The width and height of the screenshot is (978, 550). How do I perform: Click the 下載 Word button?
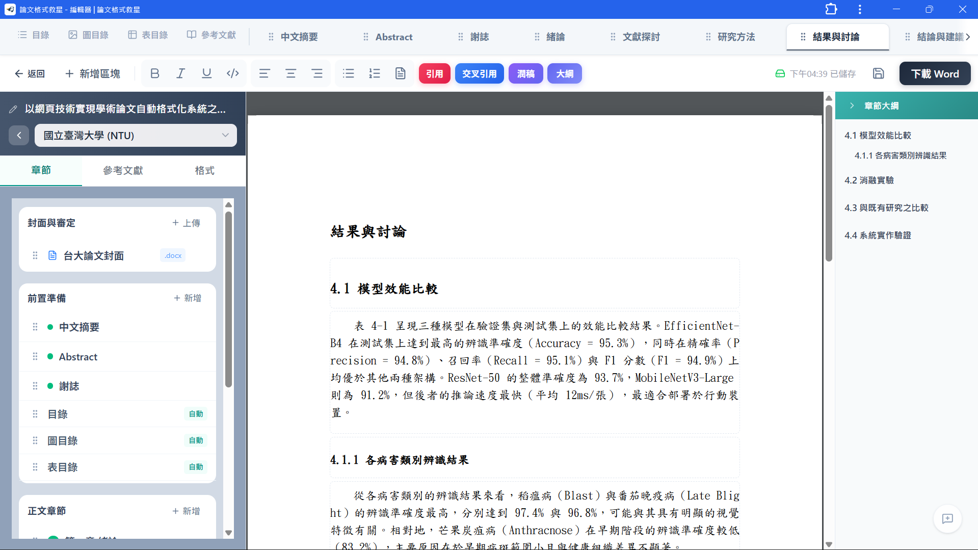935,73
